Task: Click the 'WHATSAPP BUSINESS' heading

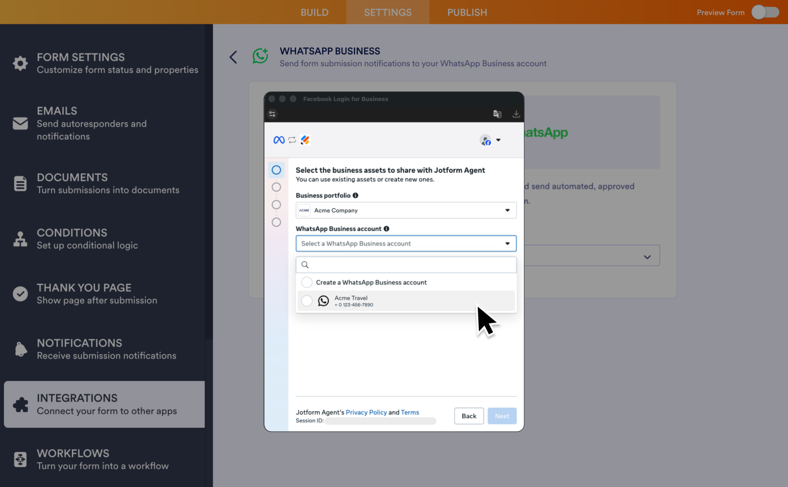Action: point(330,51)
